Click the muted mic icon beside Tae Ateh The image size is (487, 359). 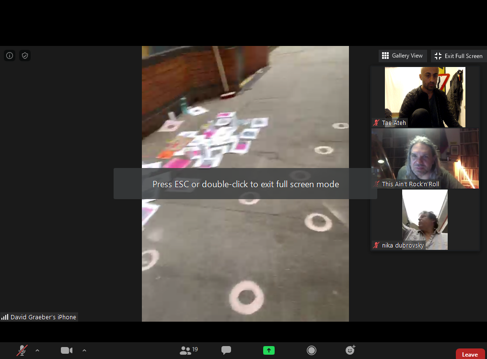pyautogui.click(x=376, y=123)
